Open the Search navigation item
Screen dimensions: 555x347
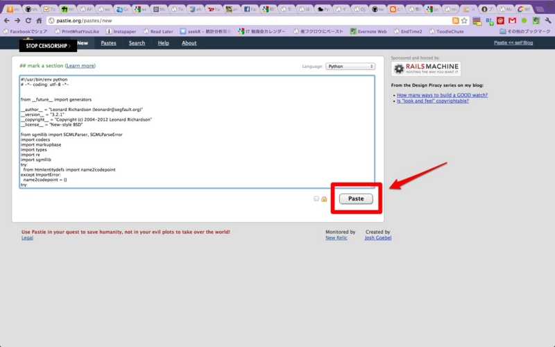click(137, 43)
